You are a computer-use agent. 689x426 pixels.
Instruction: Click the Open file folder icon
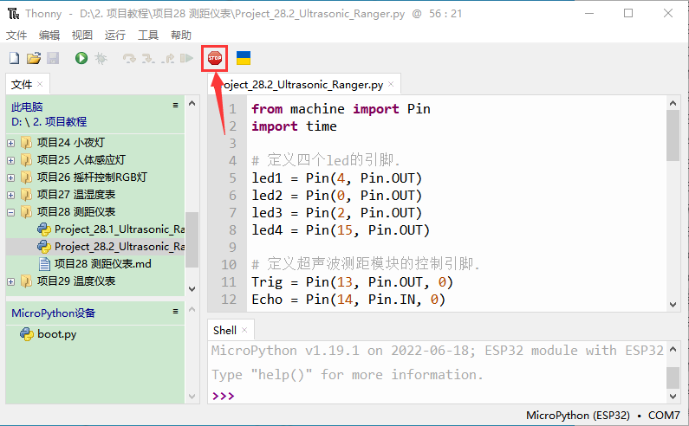coord(34,58)
